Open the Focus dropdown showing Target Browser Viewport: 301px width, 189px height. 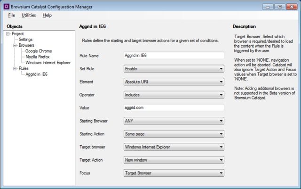[x=174, y=173]
